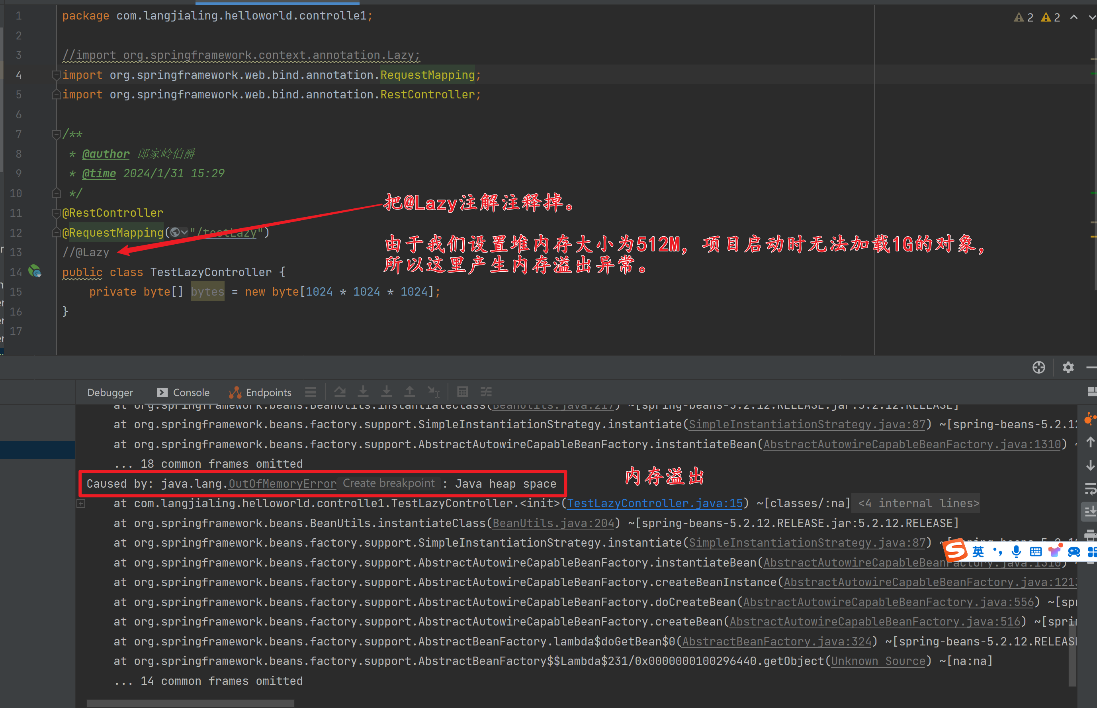Open the dropdown chevron next to globe icon

point(185,233)
